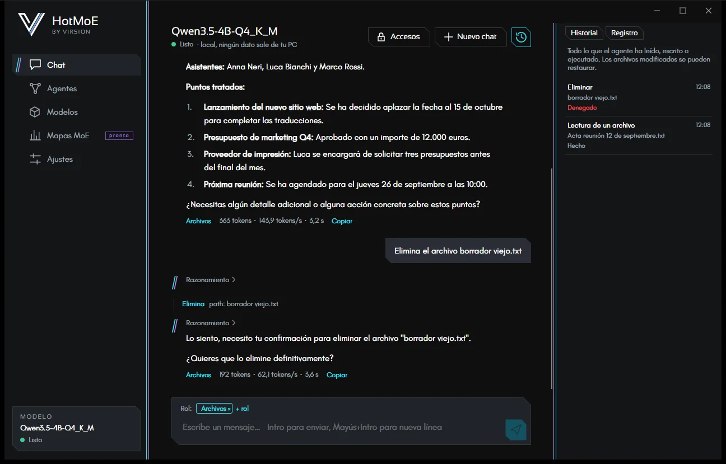Open the Accesos button
The width and height of the screenshot is (726, 464).
click(399, 37)
